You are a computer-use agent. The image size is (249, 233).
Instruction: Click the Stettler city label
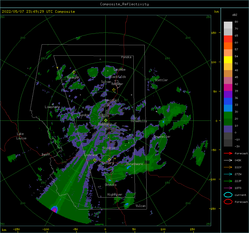point(161,80)
